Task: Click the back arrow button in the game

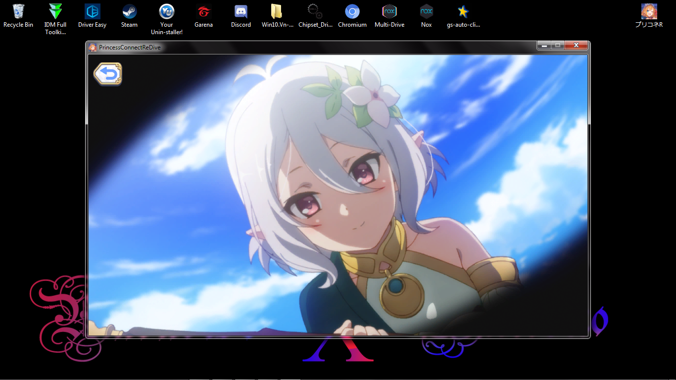Action: pos(107,74)
